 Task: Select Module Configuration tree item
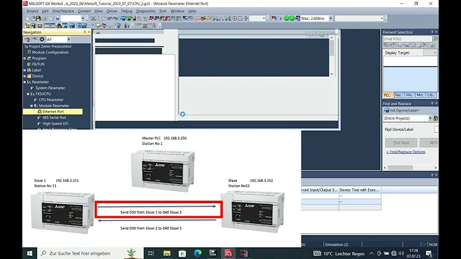50,53
